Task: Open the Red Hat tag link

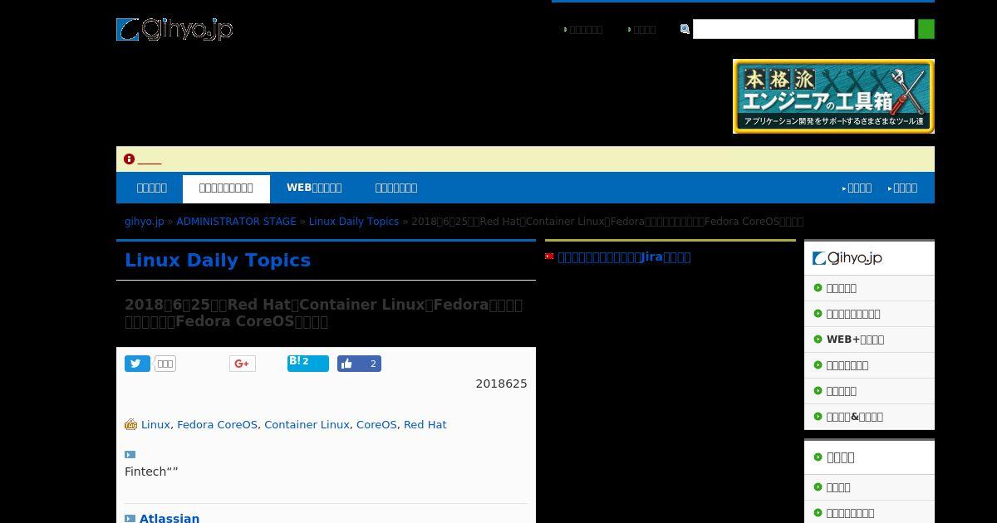Action: 425,424
